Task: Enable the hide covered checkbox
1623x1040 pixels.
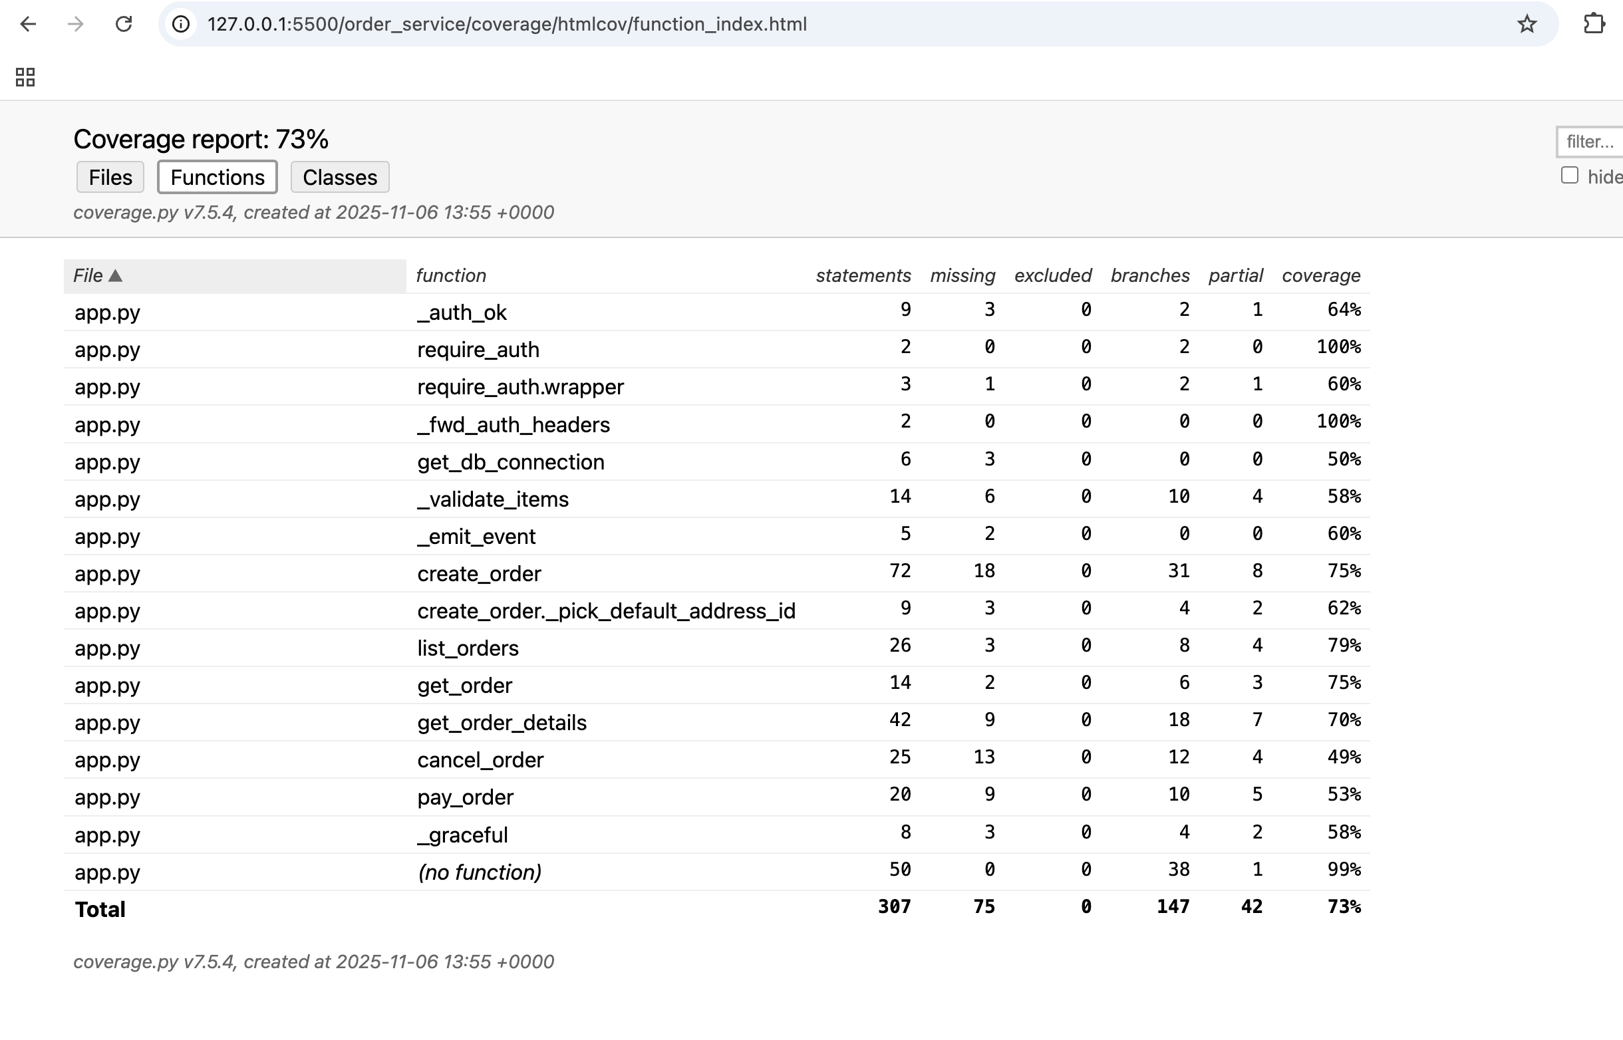Action: pos(1568,175)
